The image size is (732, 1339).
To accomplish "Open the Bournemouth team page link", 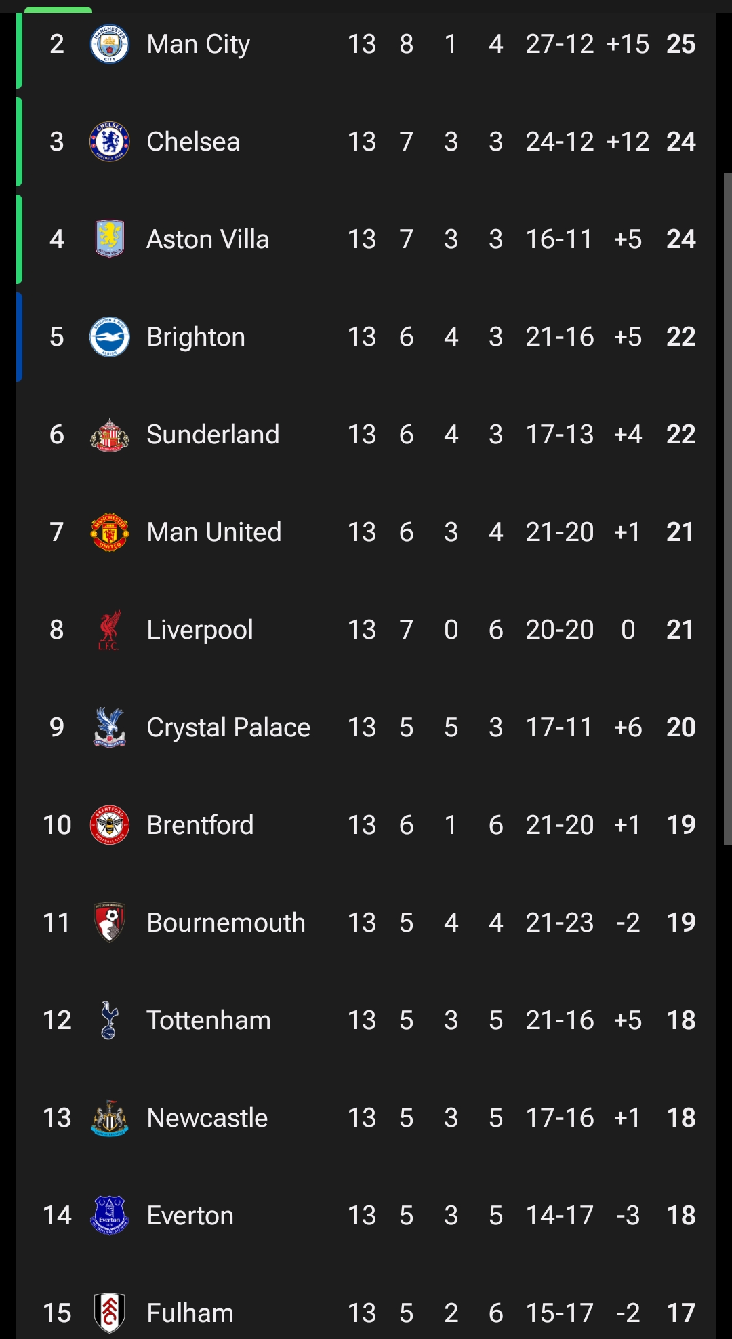I will pos(226,923).
